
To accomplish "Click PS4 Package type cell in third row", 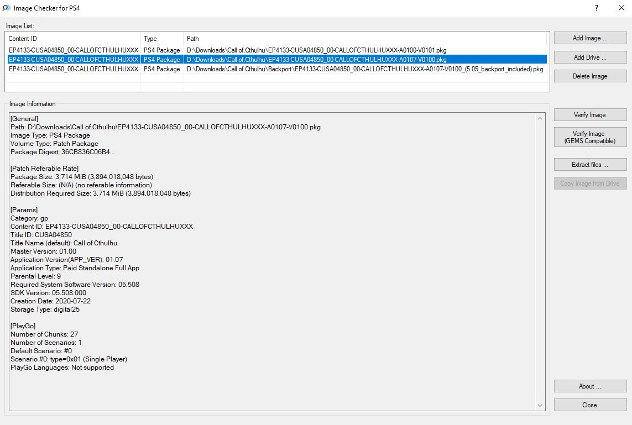I will tap(162, 69).
